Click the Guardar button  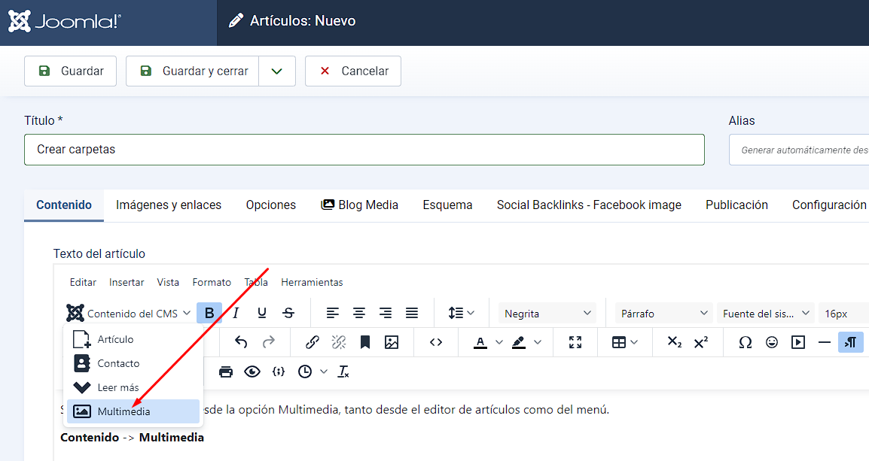pos(70,71)
